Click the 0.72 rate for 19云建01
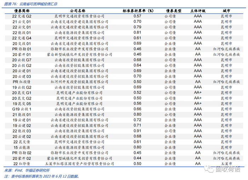 pos(137,120)
